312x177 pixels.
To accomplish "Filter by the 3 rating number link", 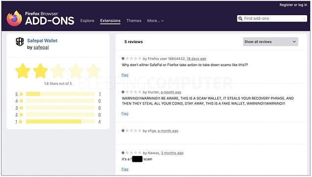I will tap(17, 108).
